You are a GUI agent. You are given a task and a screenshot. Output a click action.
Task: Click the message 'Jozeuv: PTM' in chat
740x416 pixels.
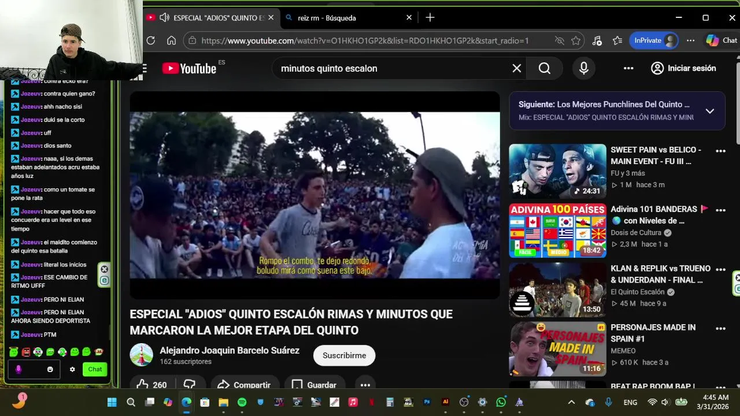click(34, 335)
